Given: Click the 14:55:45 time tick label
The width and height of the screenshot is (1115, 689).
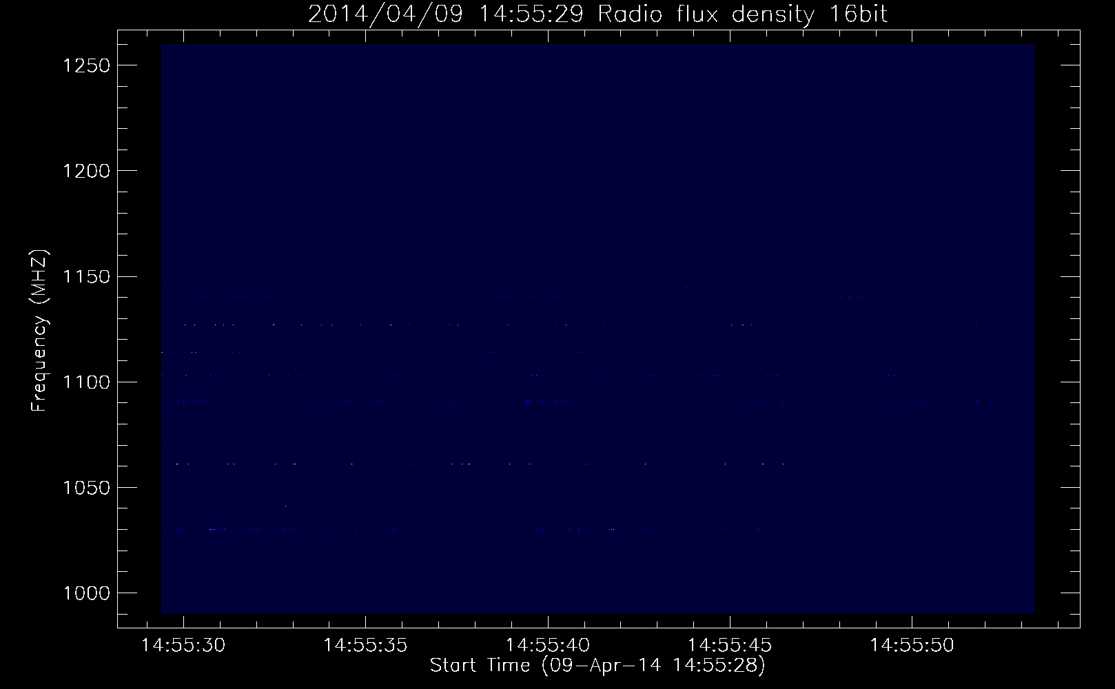Looking at the screenshot, I should [730, 646].
